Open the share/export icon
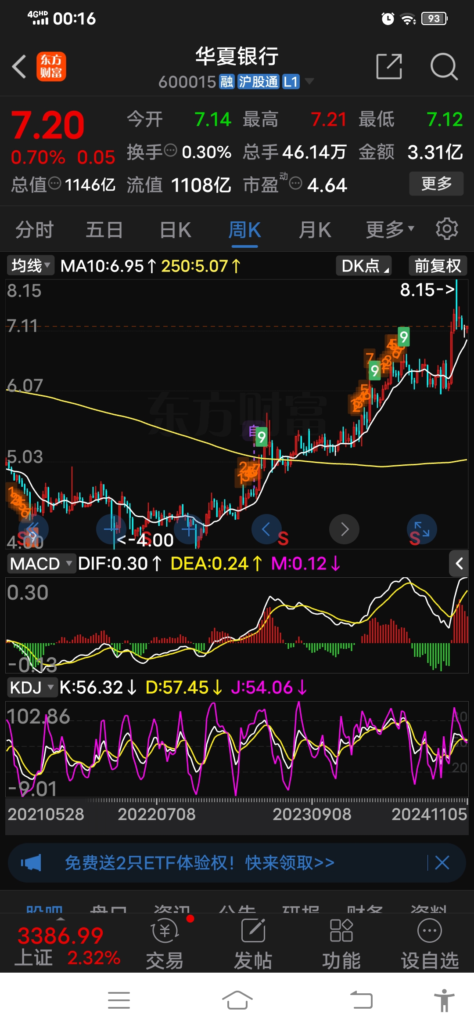Screen dimensions: 474x1028 pos(389,67)
